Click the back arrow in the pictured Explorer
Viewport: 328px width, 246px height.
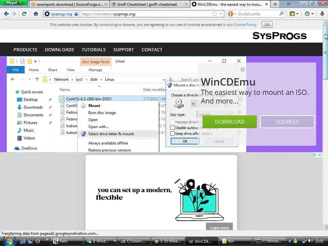(13, 79)
